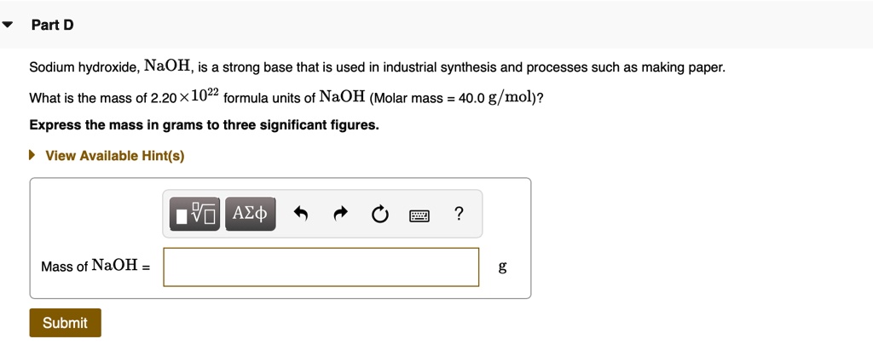Click the 2.20×10²² value in the question
This screenshot has width=873, height=362.
182,97
